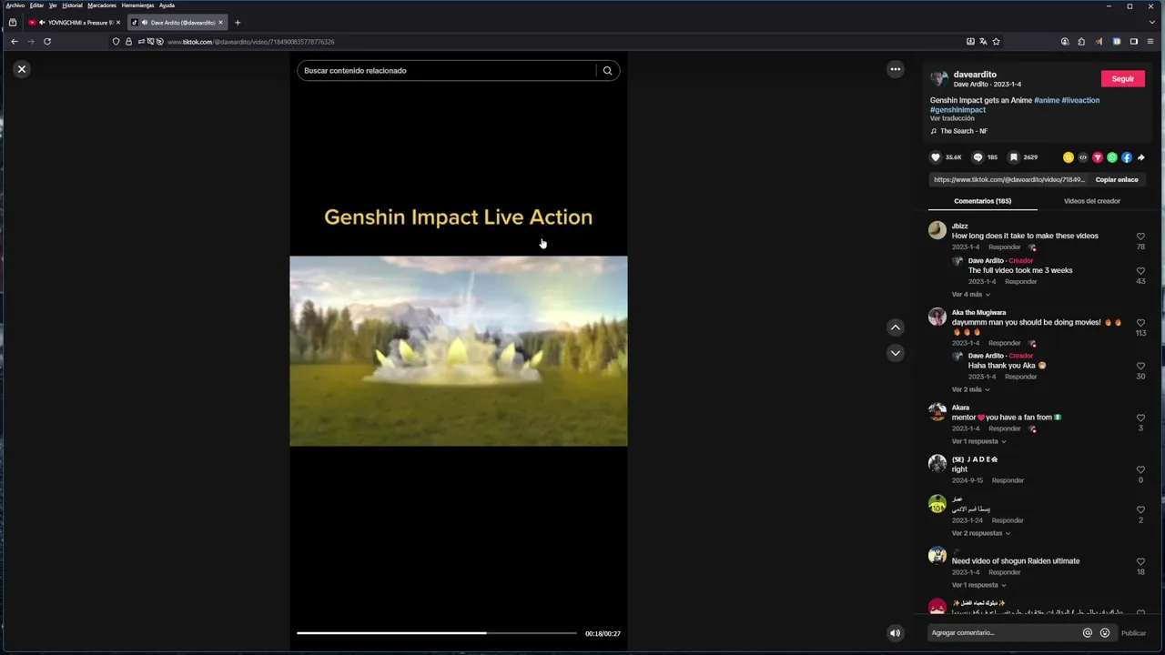Expand Ver 1 respuesta under Raiden comment
This screenshot has height=655, width=1165.
tap(978, 585)
